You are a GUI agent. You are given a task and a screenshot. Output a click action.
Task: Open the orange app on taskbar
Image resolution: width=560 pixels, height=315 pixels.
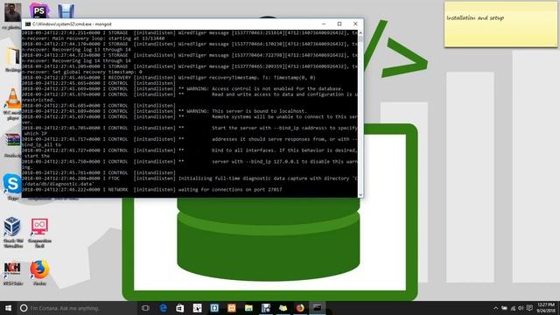(231, 308)
